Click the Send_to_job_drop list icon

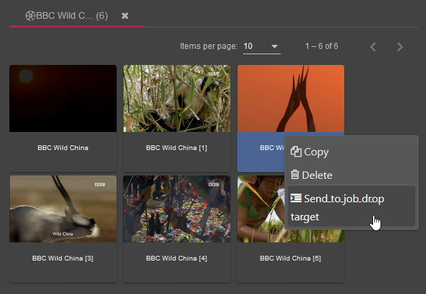click(296, 198)
